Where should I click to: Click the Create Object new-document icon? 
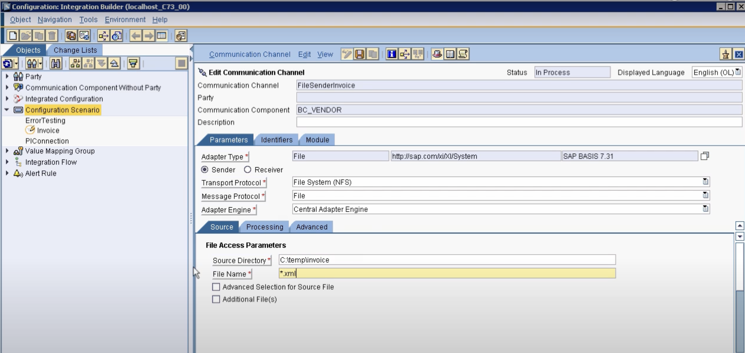click(13, 36)
